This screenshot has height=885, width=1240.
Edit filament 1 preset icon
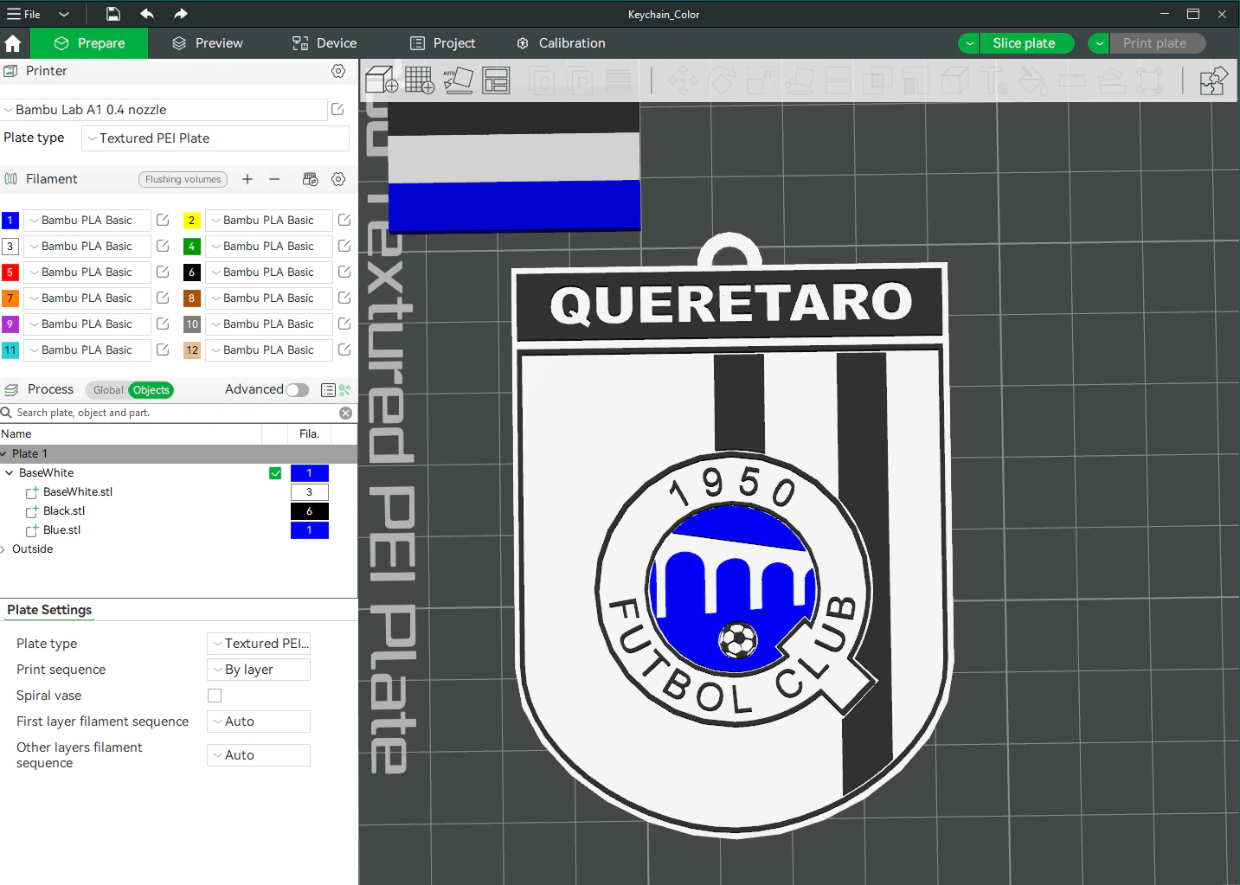tap(163, 220)
